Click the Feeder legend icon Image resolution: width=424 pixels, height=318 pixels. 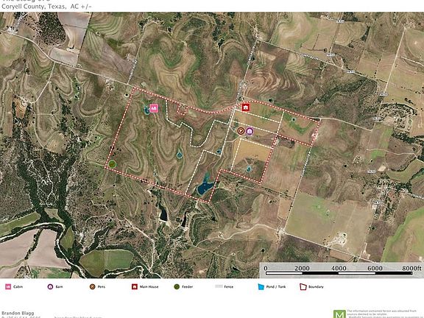[177, 286]
